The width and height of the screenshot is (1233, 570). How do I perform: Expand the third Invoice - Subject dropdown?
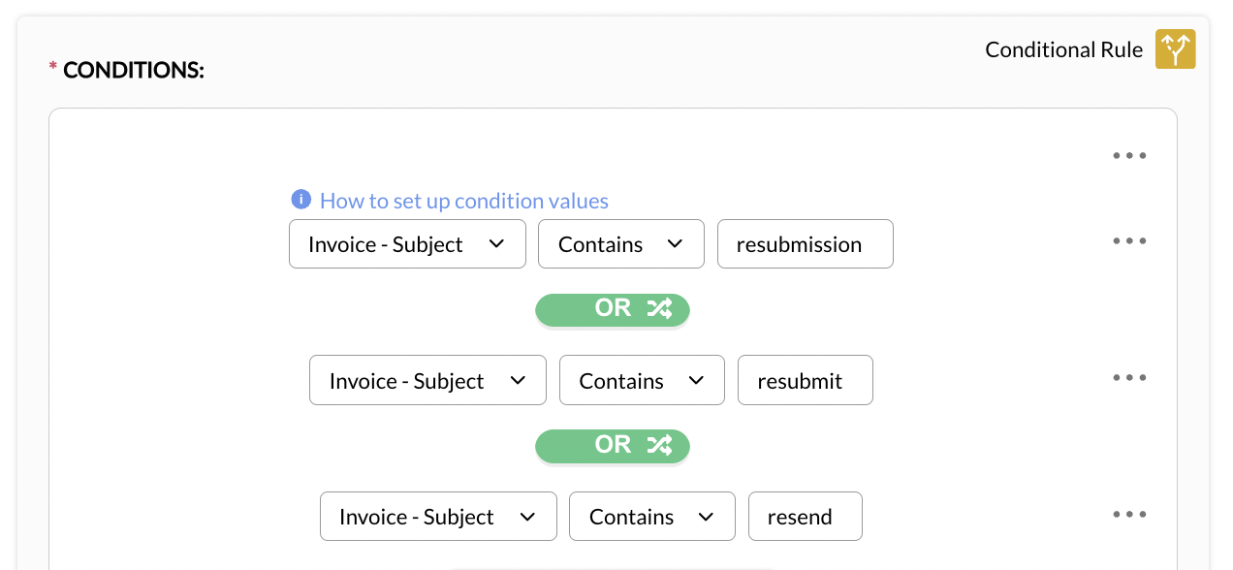tap(438, 516)
